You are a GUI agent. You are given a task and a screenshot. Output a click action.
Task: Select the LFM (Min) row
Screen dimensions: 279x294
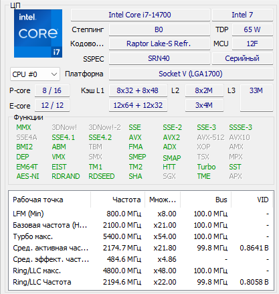tap(141, 214)
